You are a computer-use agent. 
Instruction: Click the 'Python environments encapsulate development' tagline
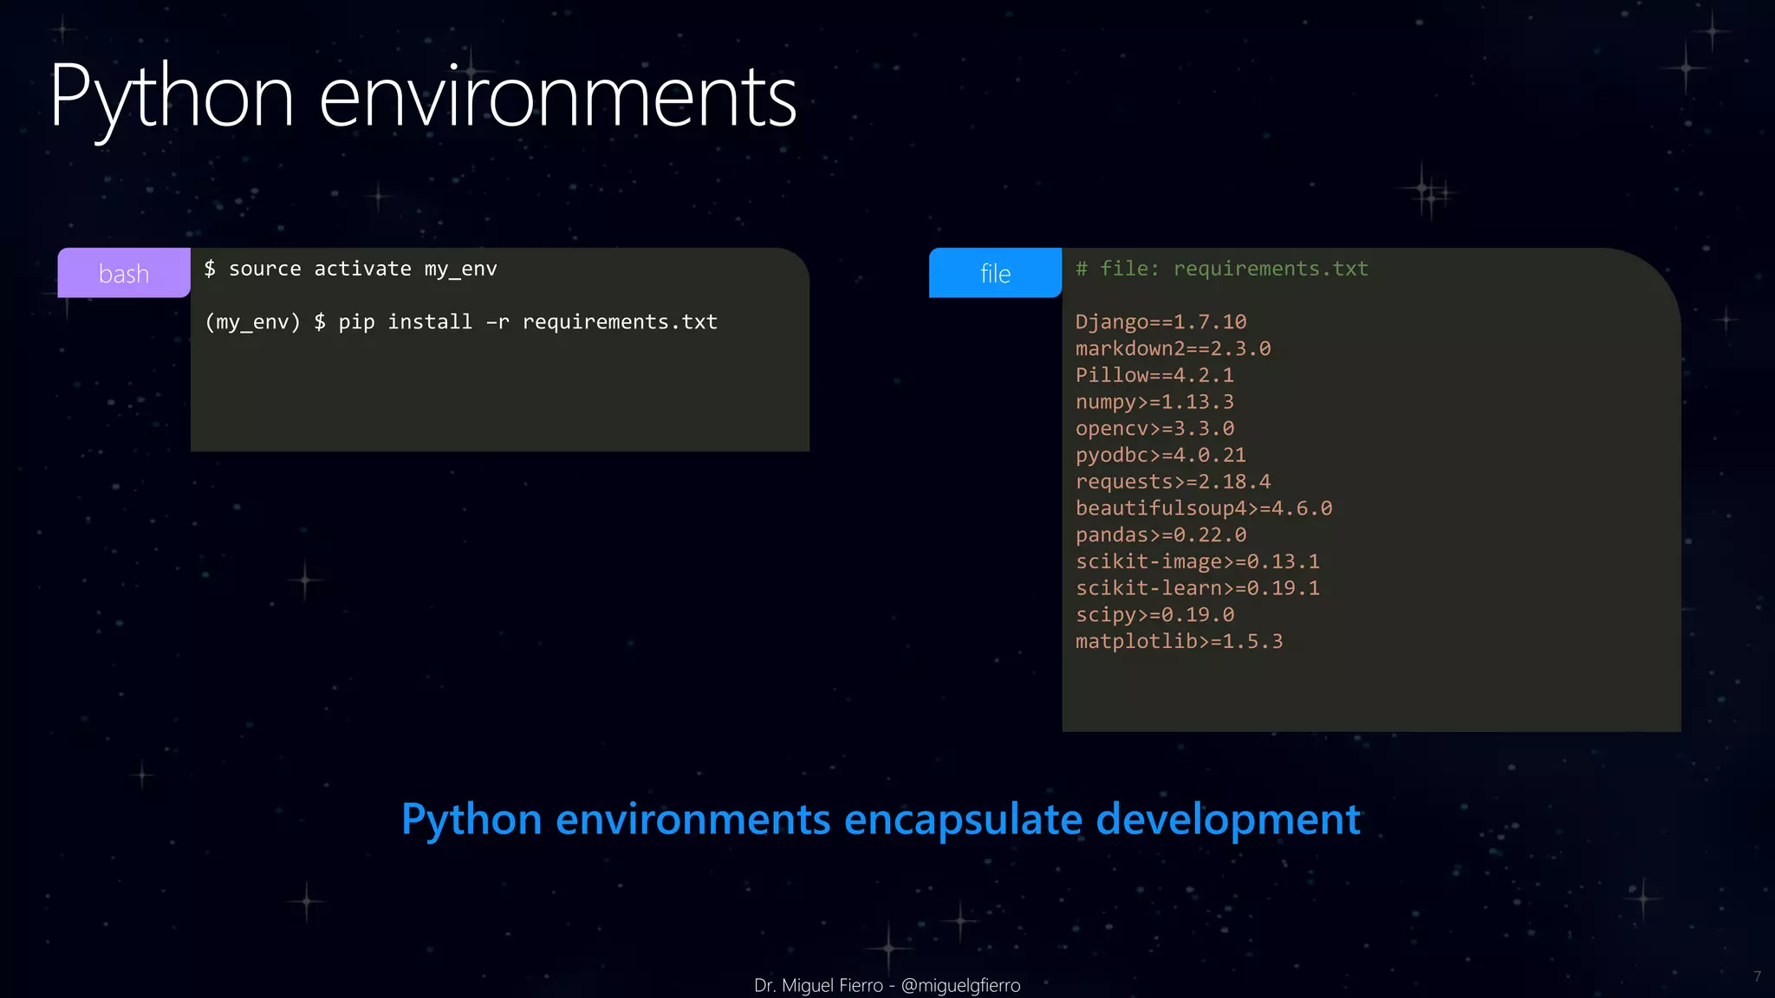pyautogui.click(x=881, y=820)
